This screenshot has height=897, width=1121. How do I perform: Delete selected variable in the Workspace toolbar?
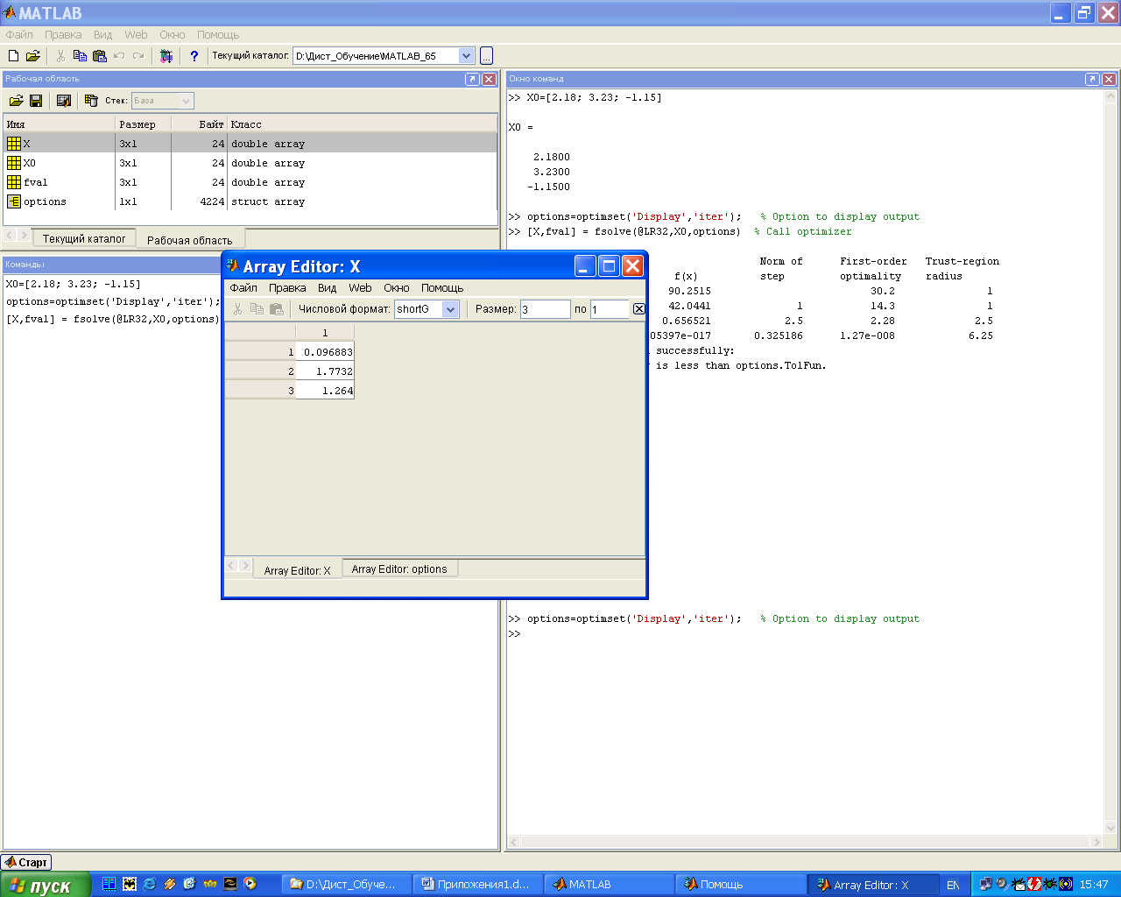click(90, 101)
